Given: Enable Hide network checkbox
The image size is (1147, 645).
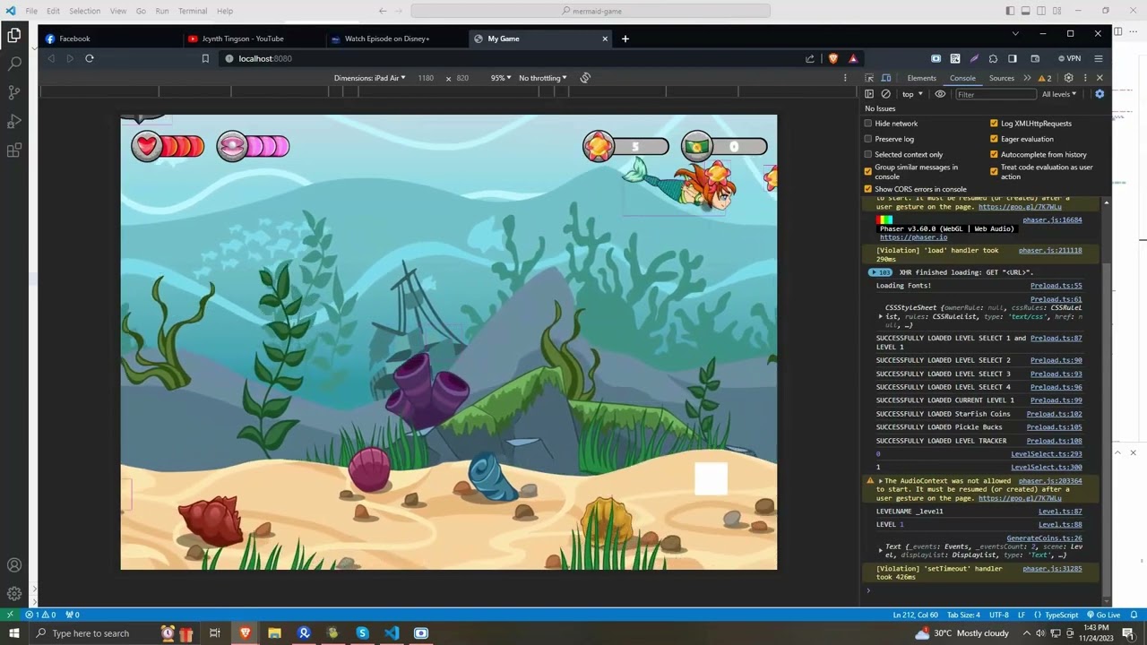Looking at the screenshot, I should [x=867, y=124].
